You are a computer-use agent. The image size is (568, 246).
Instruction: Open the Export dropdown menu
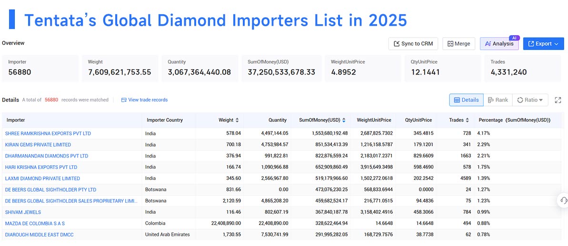[543, 44]
